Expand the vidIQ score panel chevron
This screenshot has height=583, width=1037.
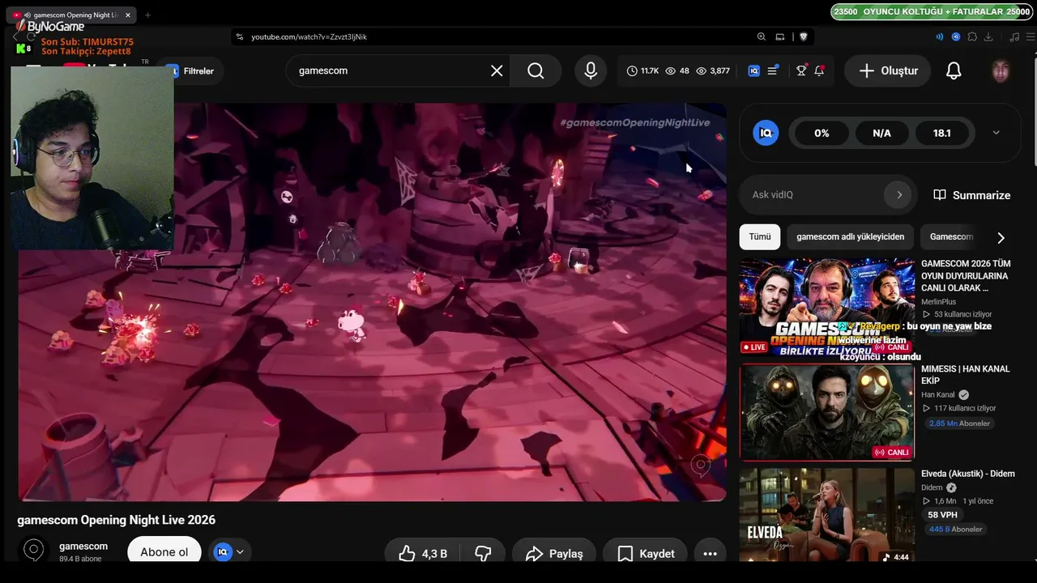[x=996, y=133]
